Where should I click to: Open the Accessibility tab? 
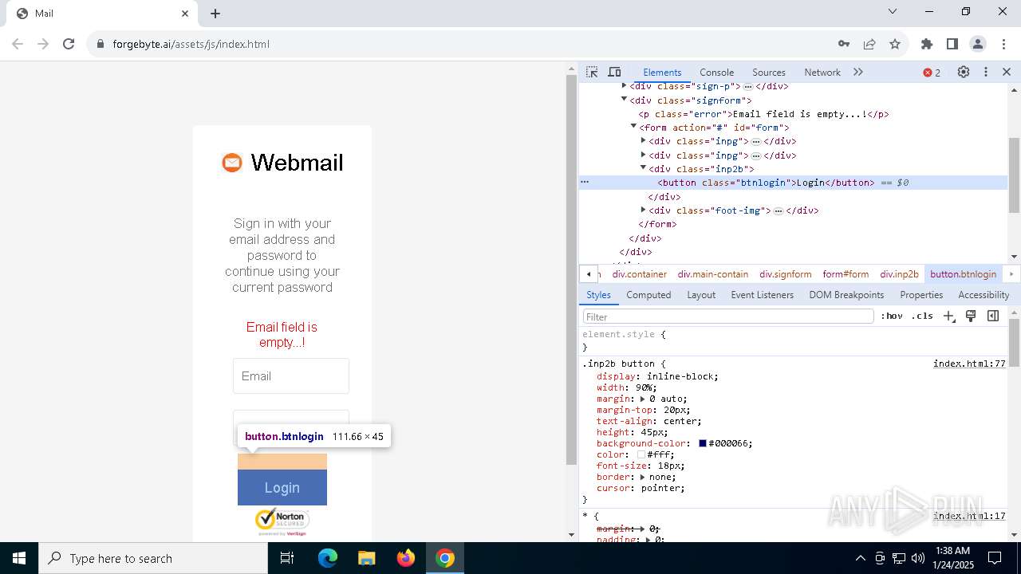click(984, 295)
